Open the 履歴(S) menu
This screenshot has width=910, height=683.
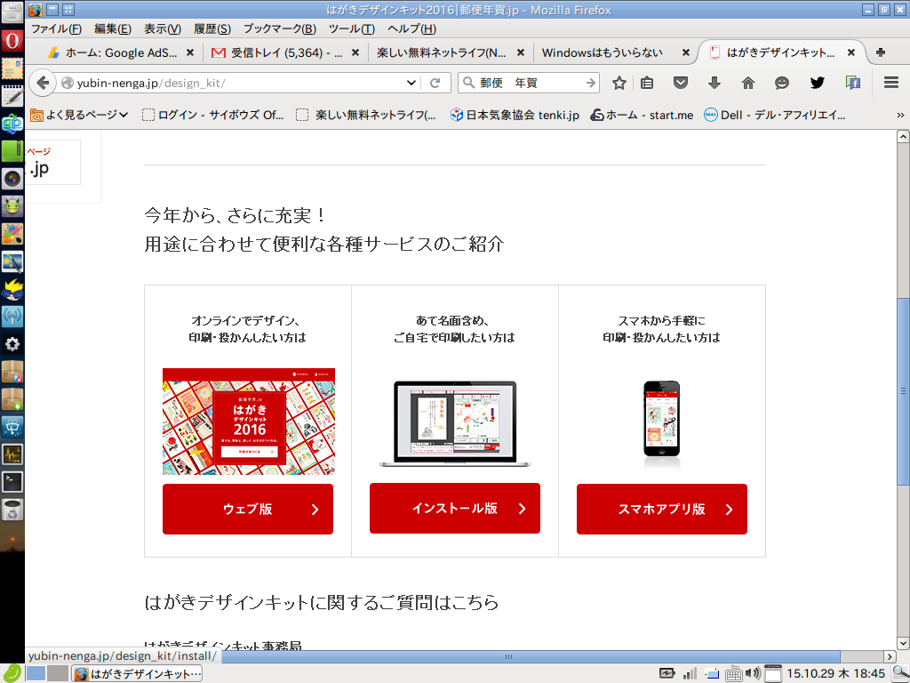click(212, 29)
